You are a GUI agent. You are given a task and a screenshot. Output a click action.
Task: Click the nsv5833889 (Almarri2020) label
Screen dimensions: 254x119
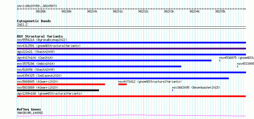[38, 87]
